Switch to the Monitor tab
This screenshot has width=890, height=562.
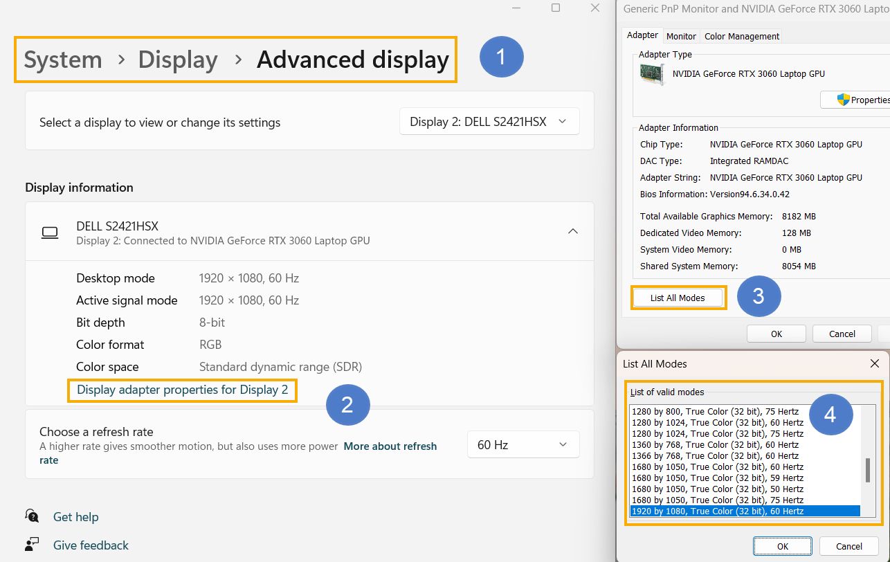pos(681,36)
